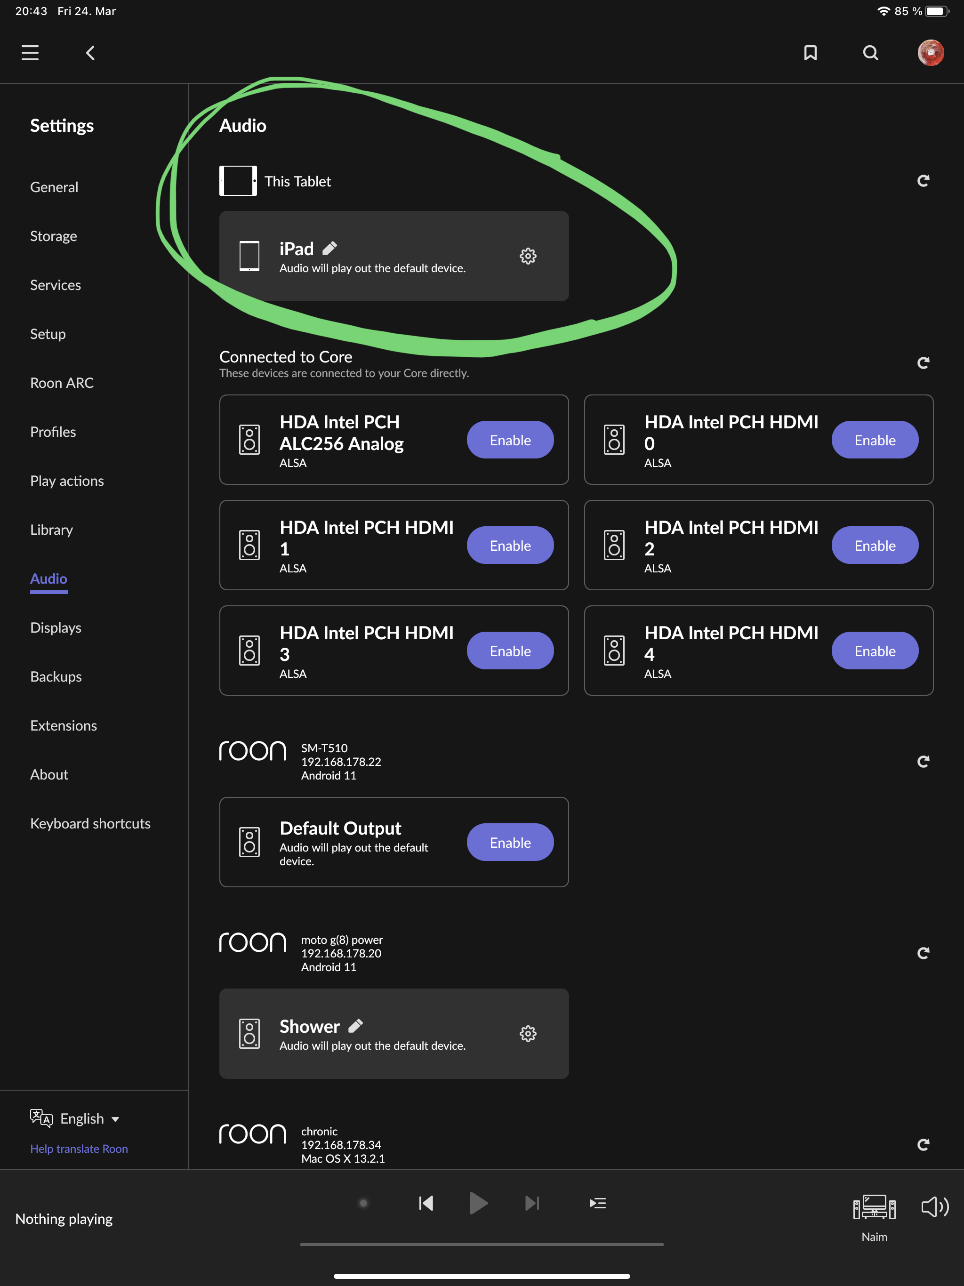Click the search magnifier icon
The height and width of the screenshot is (1286, 964).
tap(870, 53)
